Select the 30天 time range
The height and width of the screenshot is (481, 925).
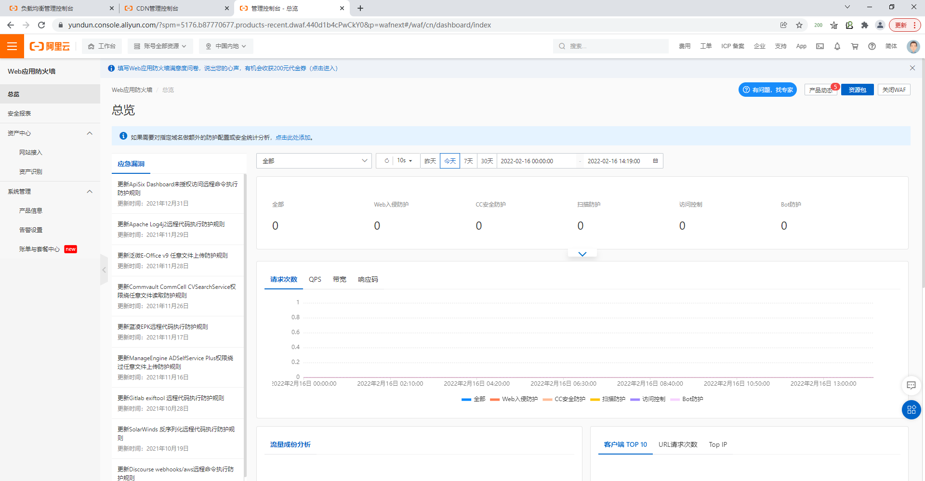[487, 161]
